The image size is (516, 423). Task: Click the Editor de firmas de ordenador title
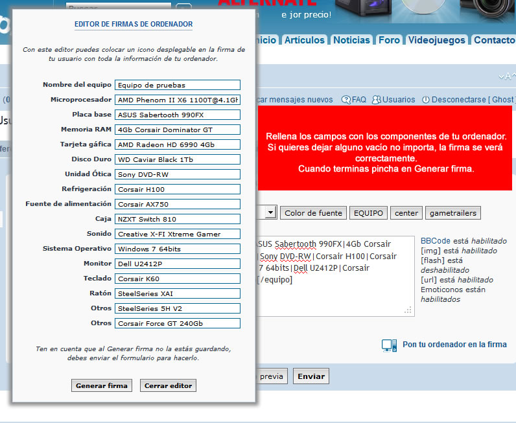click(x=134, y=24)
